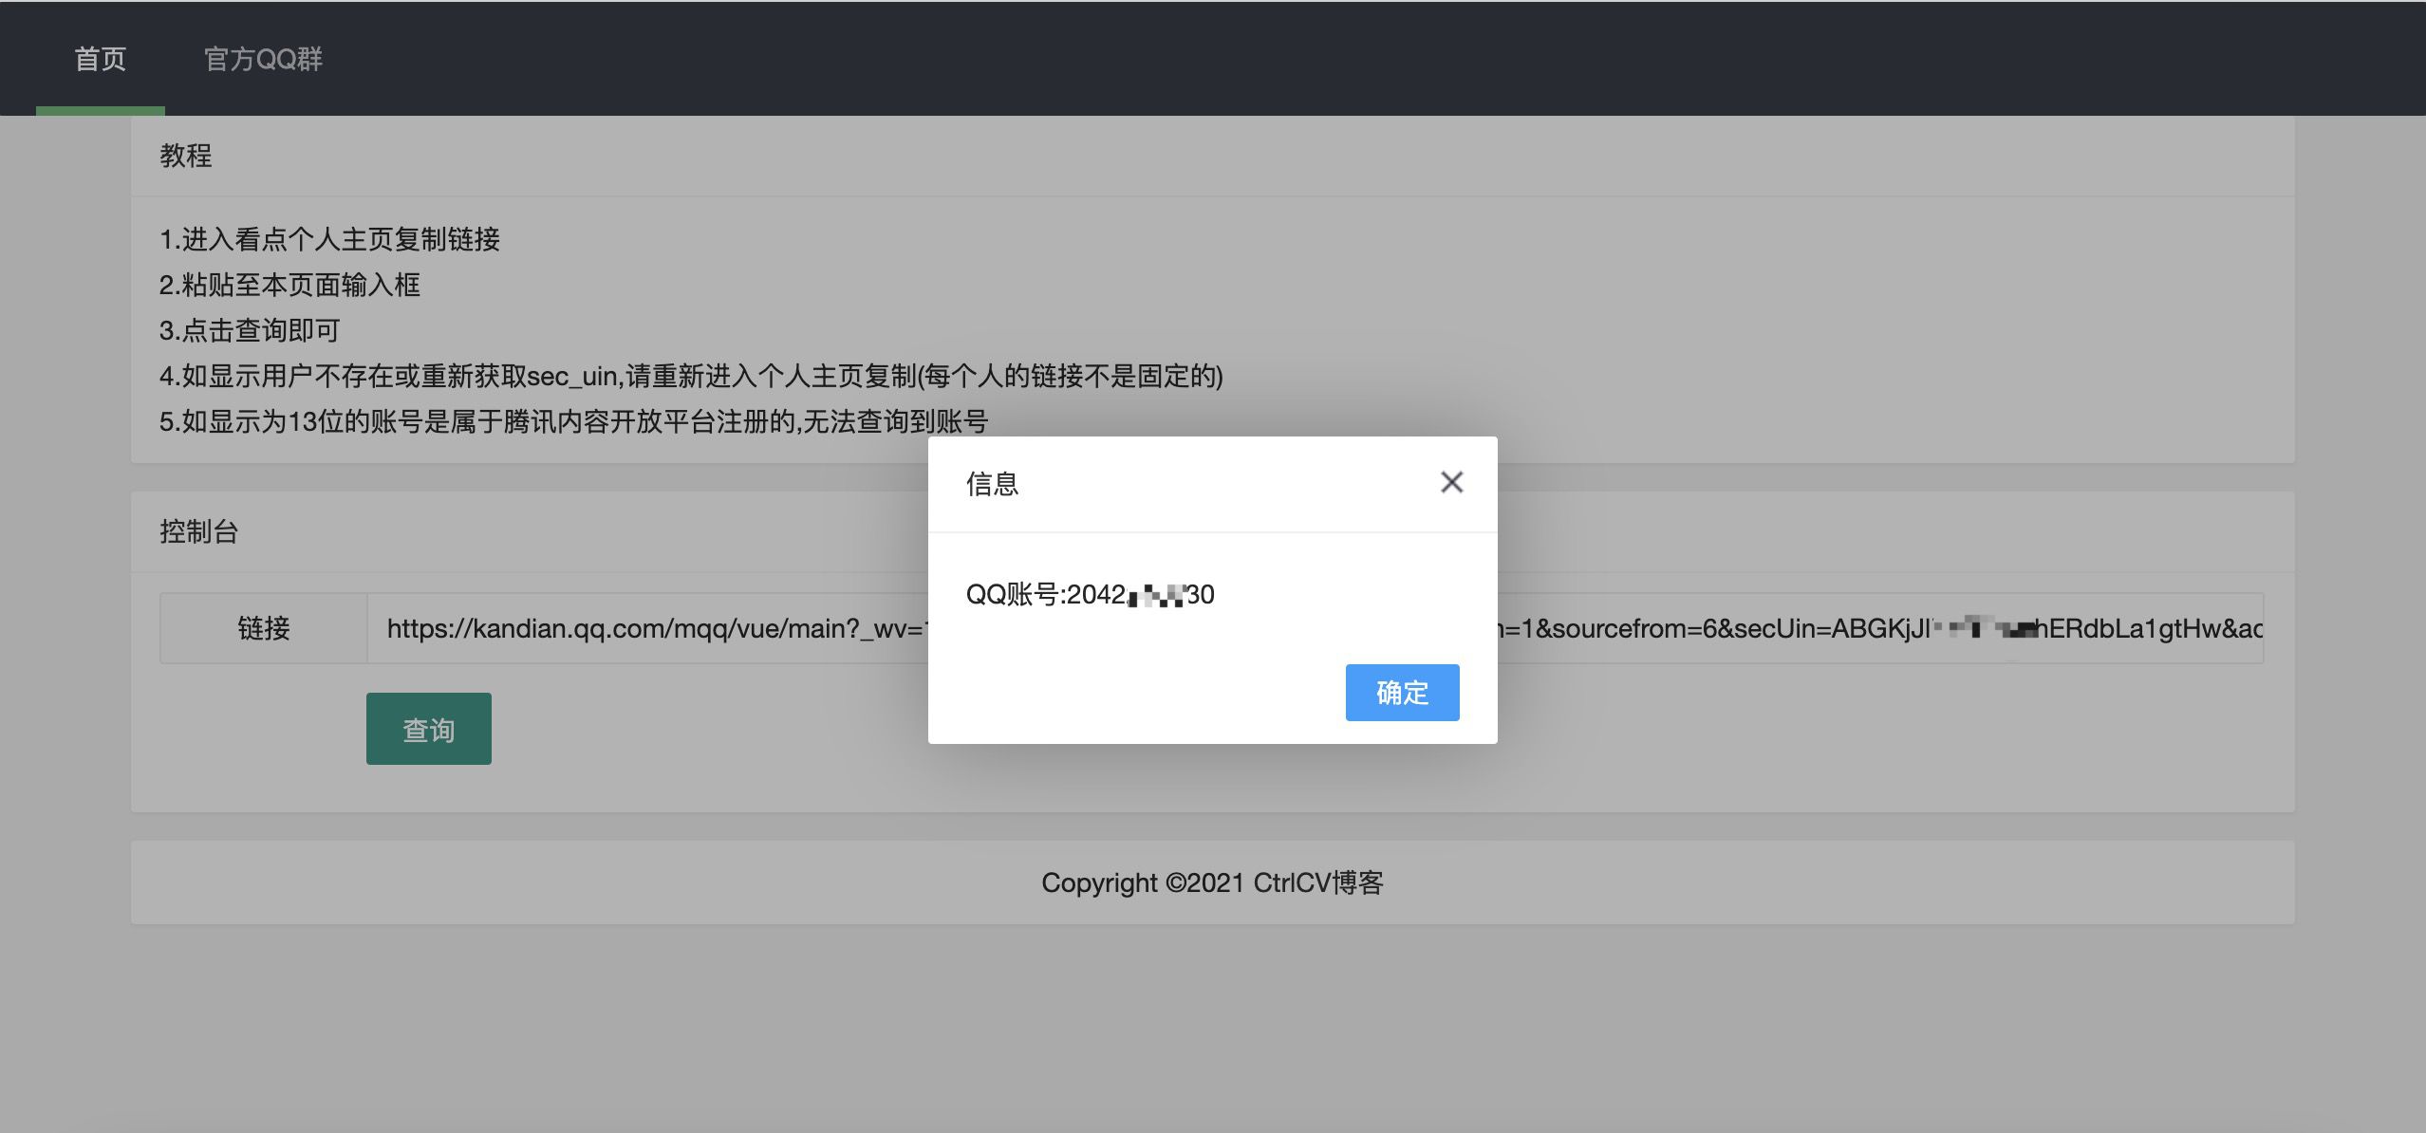Click the green 查询 button
Screen dimensions: 2426x1133
click(428, 729)
